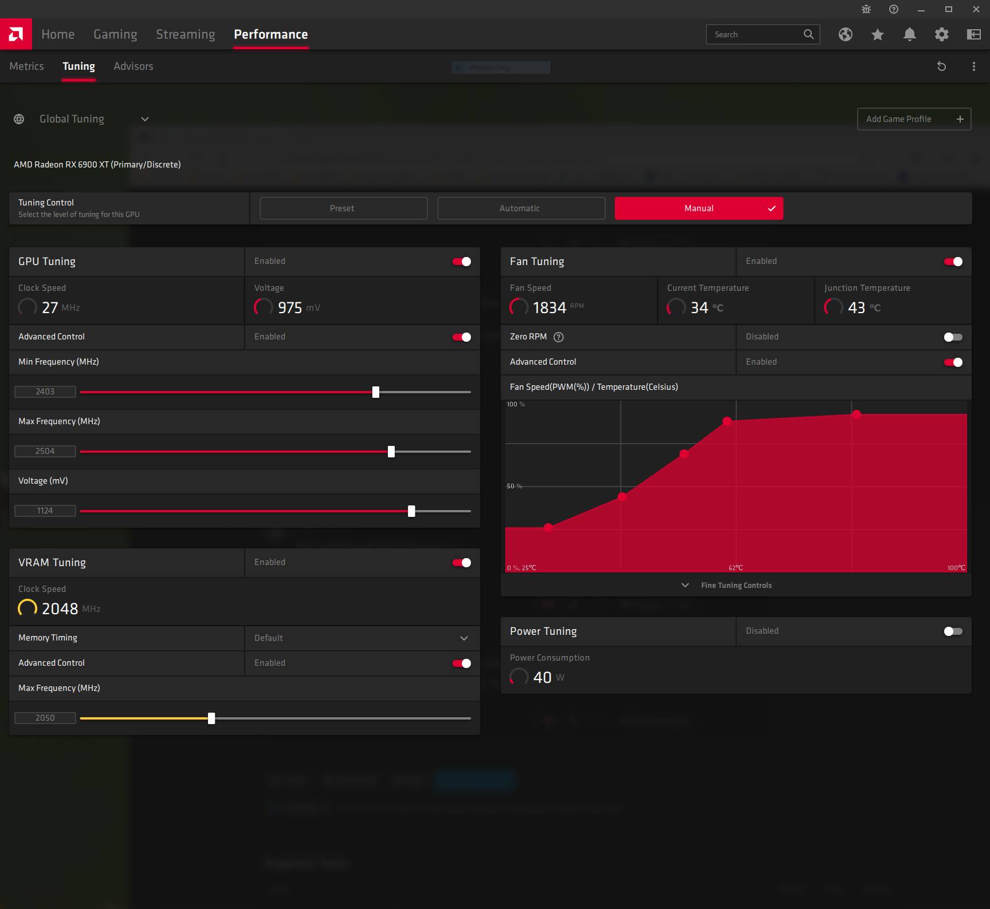Viewport: 990px width, 909px height.
Task: Switch to the Advisors sub-tab
Action: (133, 66)
